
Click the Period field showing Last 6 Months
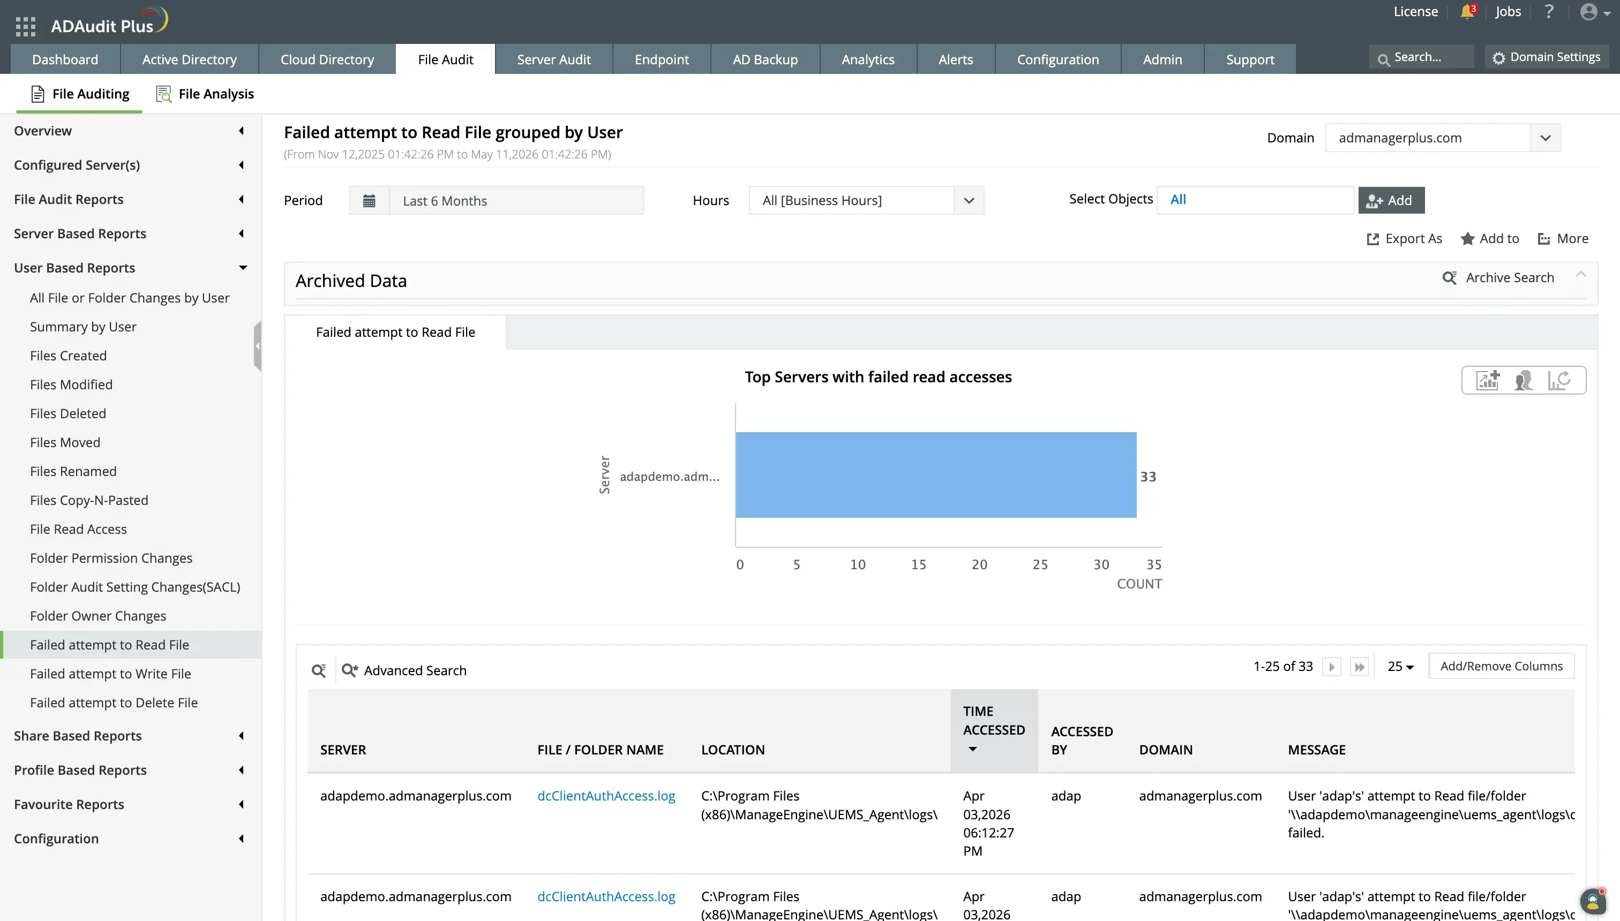point(516,200)
